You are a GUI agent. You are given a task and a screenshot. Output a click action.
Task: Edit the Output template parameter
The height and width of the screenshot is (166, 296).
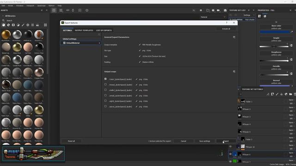(140, 45)
